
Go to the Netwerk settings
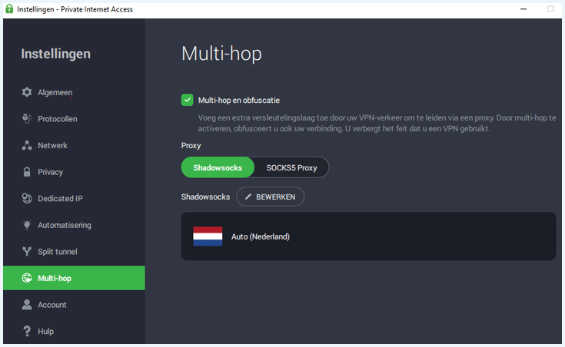pyautogui.click(x=74, y=145)
